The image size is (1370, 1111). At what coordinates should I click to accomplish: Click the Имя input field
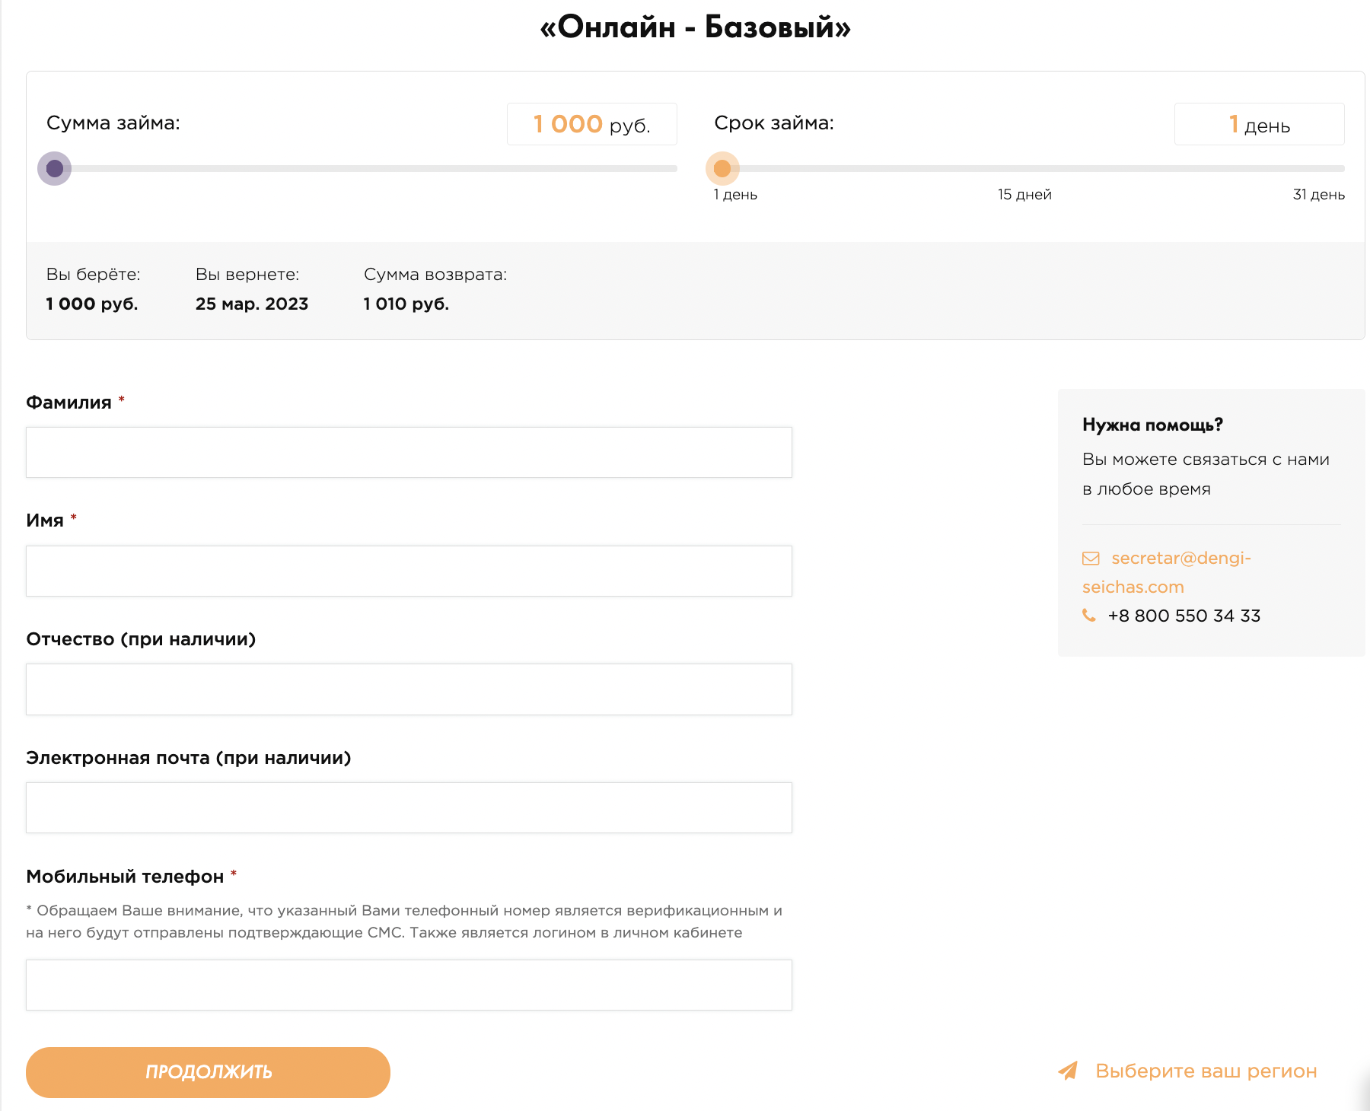(x=409, y=571)
